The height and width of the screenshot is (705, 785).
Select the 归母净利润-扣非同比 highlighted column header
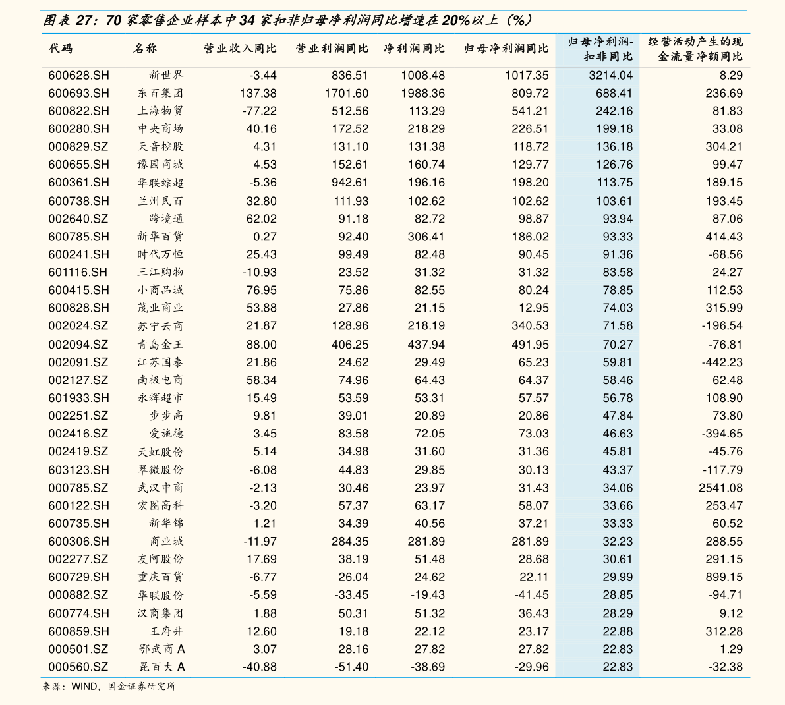600,49
